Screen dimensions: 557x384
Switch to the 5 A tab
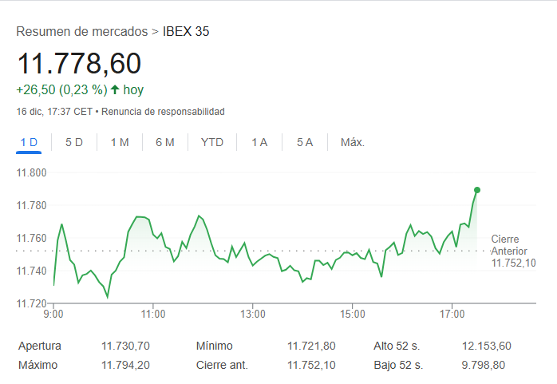click(x=305, y=143)
